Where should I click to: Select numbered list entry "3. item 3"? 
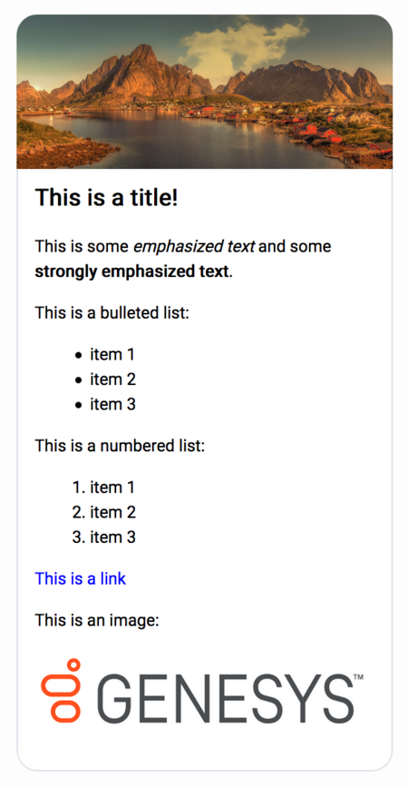coord(103,537)
